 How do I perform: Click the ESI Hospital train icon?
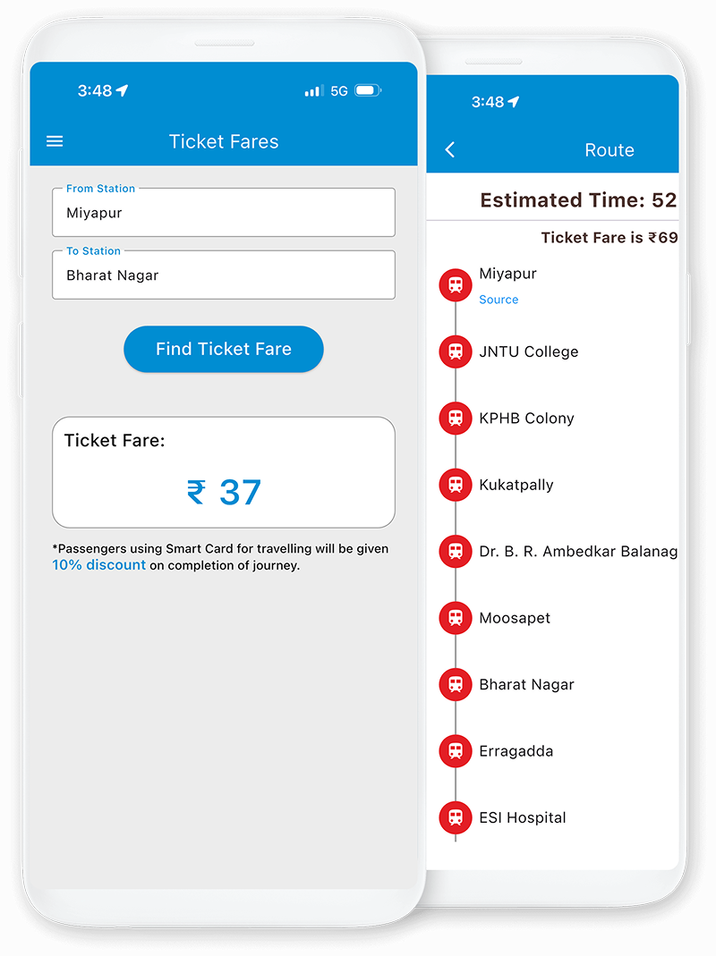456,817
